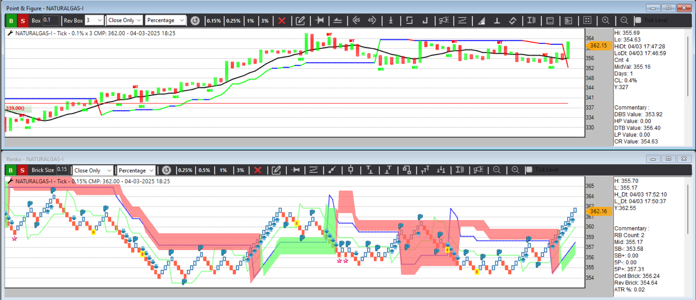The image size is (696, 300).
Task: Select 0.25% brick preset in Renko toolbar
Action: coord(185,170)
